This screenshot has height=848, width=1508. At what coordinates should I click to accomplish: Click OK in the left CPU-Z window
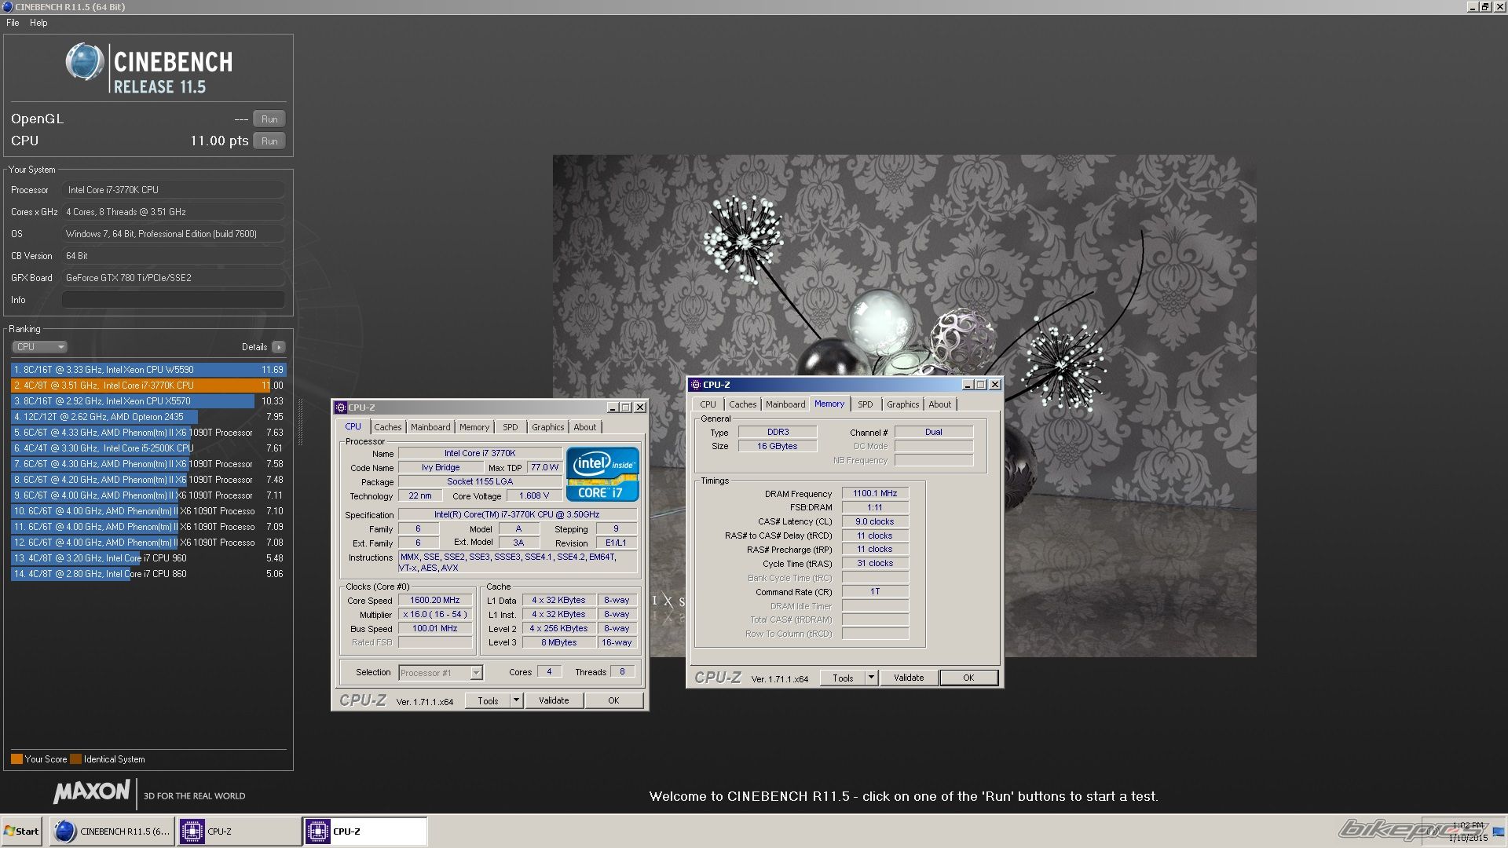(x=614, y=700)
